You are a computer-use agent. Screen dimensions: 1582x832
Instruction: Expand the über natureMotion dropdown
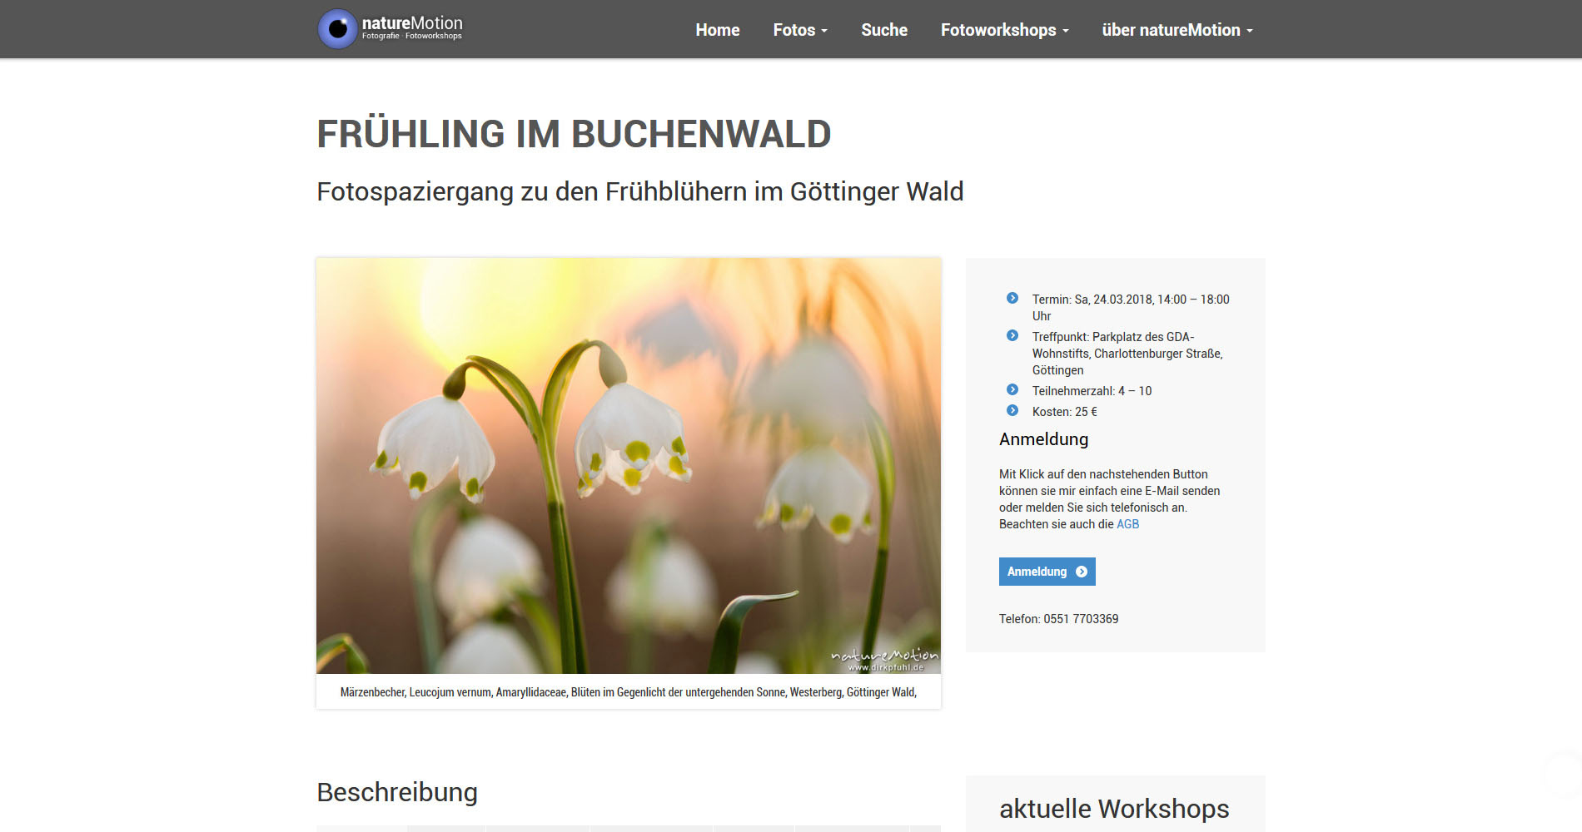1177,30
